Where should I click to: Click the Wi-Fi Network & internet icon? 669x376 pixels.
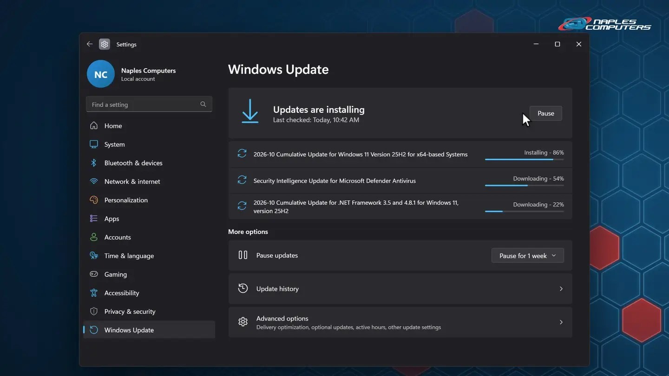click(x=94, y=182)
